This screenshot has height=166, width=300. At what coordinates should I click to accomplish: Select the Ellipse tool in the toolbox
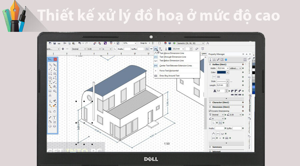50,77
